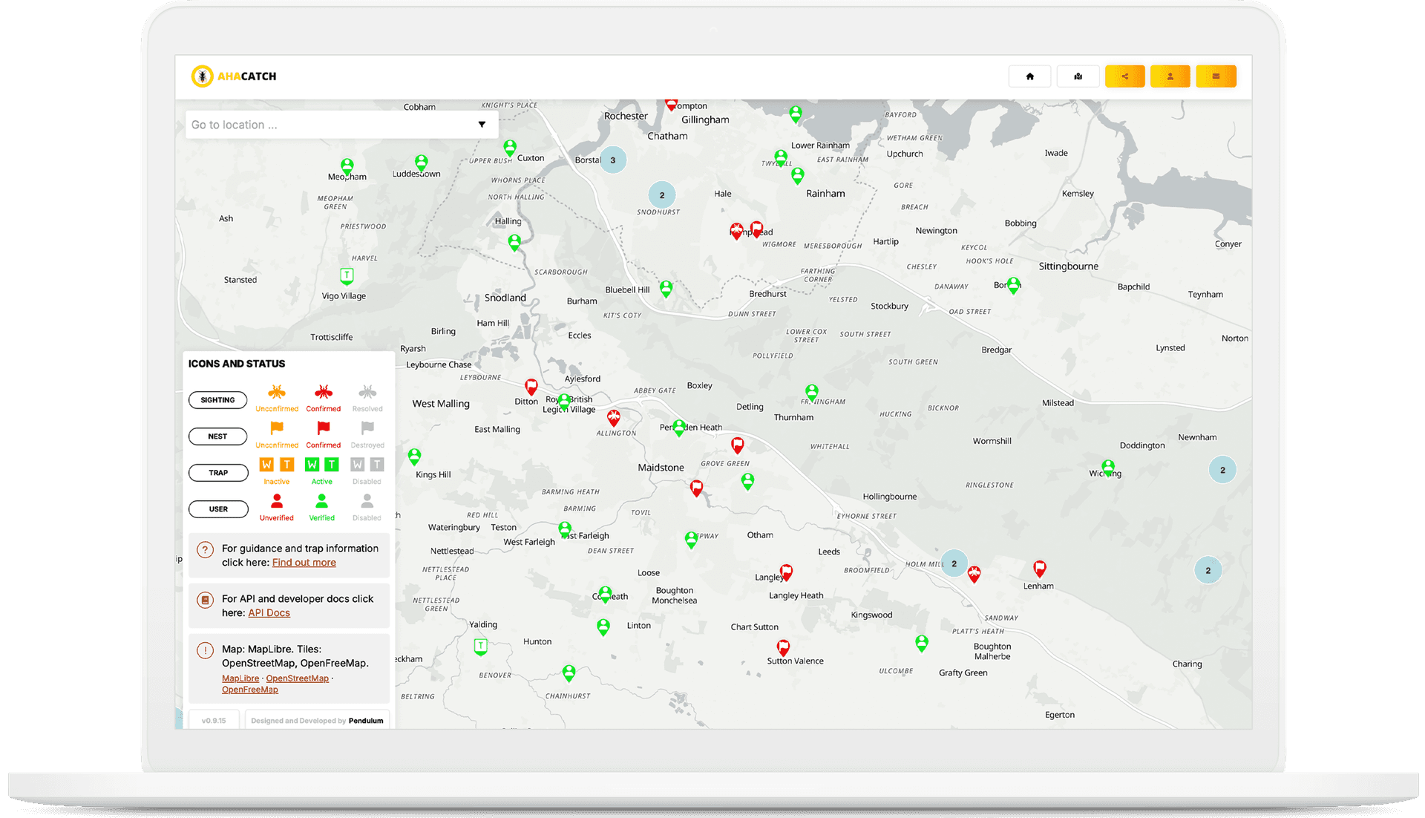Toggle the SIGHTING filter in the legend
1425x818 pixels.
(x=217, y=399)
